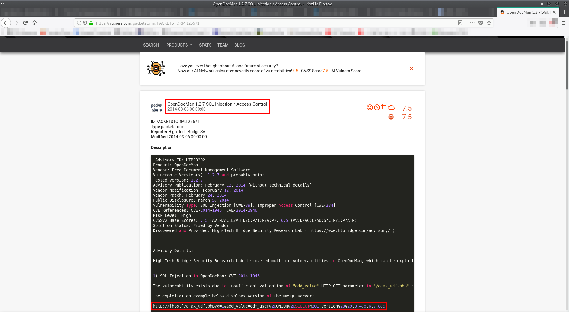Viewport: 569px width, 312px height.
Task: Click the Tested Version: 1.2.7 line
Action: [x=178, y=180]
